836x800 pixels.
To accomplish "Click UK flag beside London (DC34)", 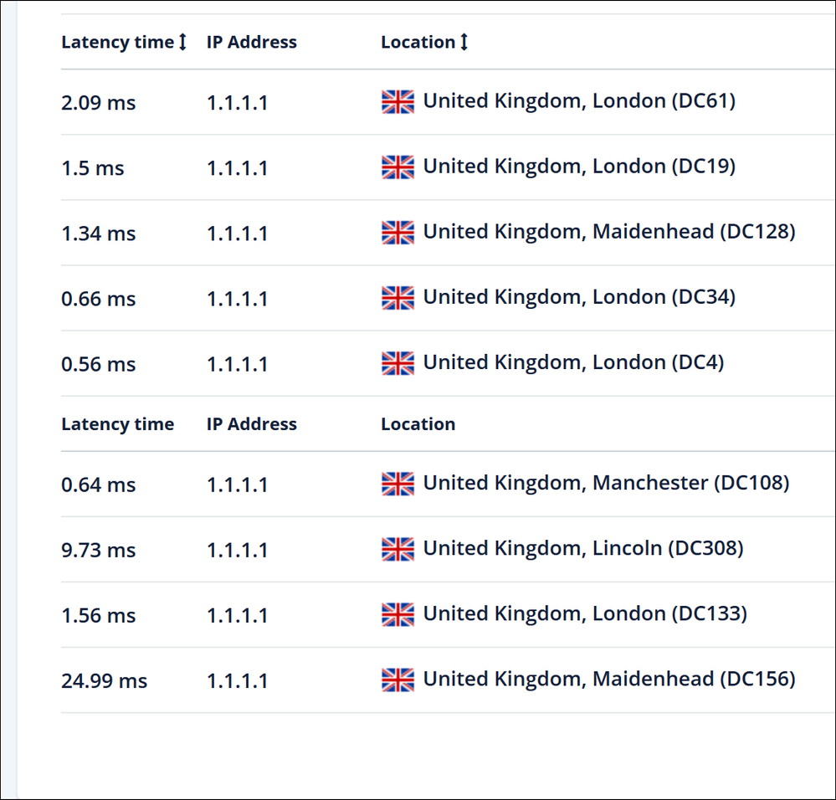I will (397, 298).
